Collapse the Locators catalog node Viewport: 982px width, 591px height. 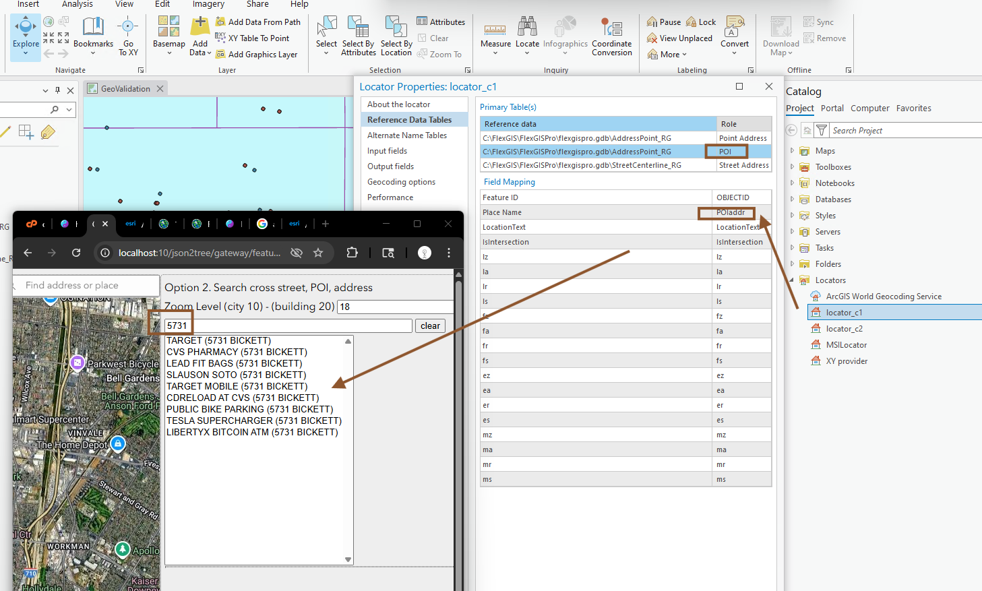pyautogui.click(x=792, y=280)
